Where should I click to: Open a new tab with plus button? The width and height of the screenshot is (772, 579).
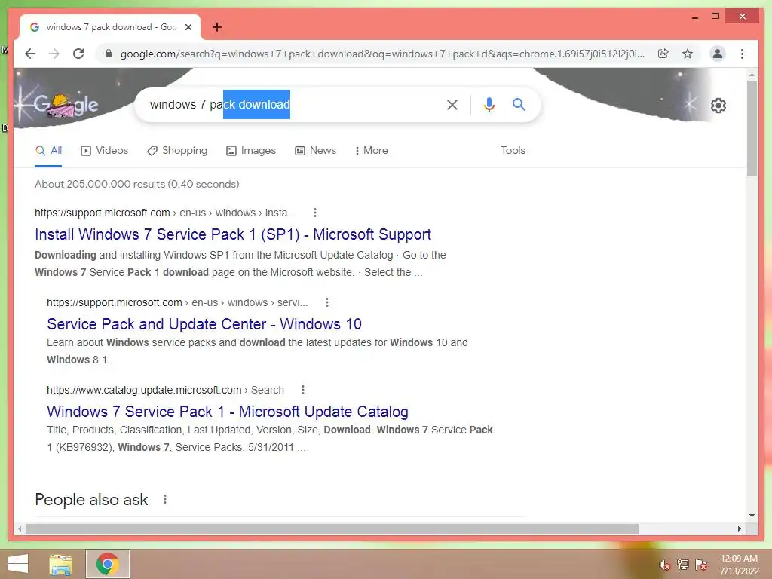click(216, 27)
